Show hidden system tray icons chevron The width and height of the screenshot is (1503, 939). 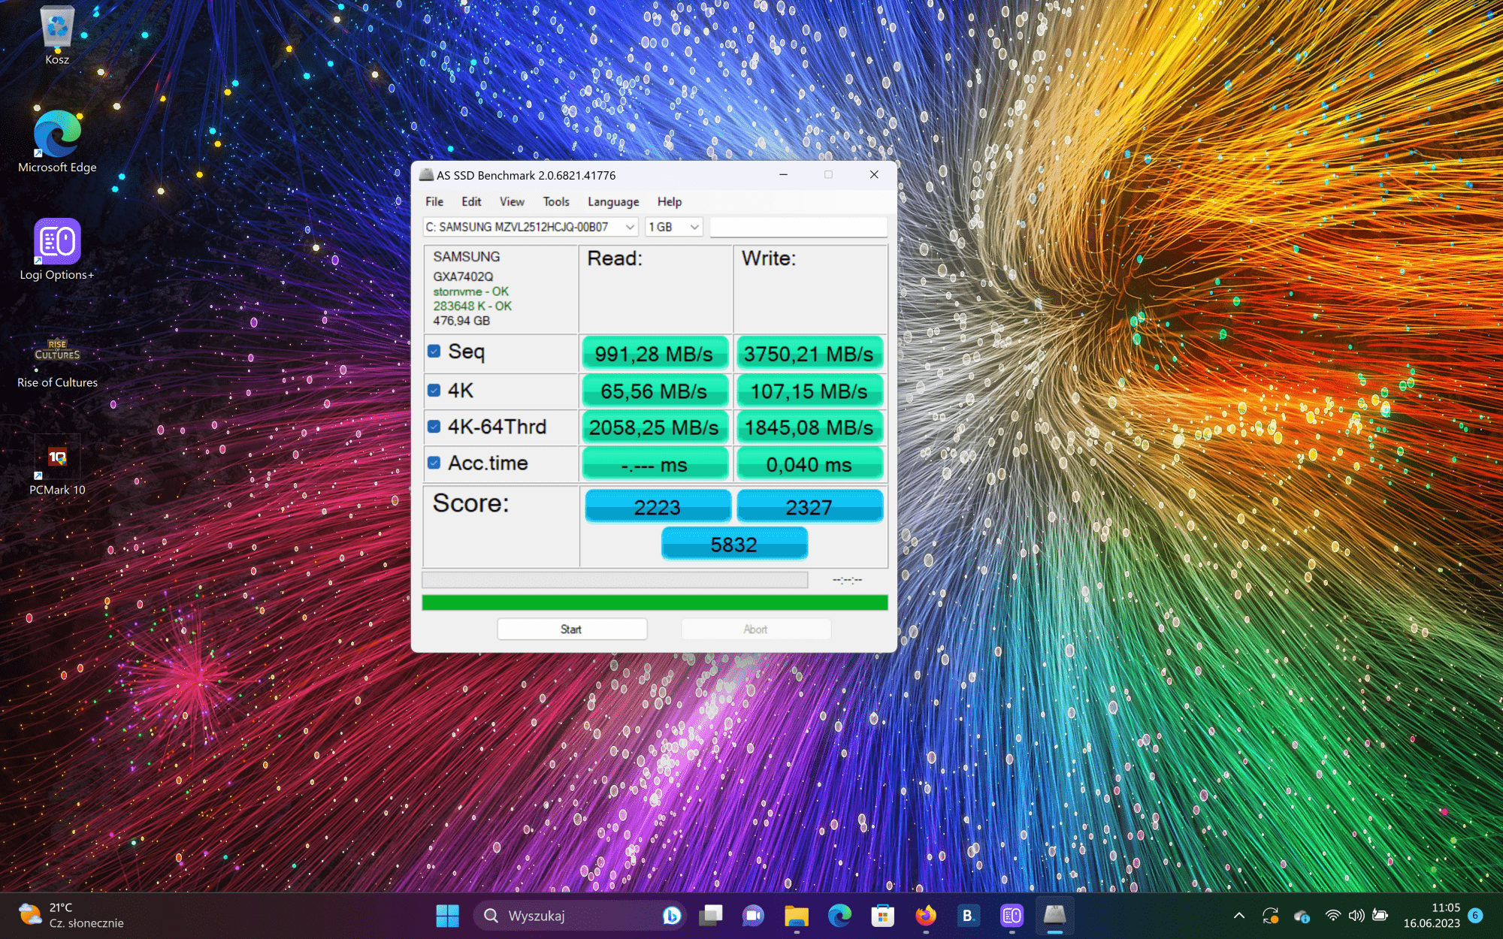coord(1239,915)
